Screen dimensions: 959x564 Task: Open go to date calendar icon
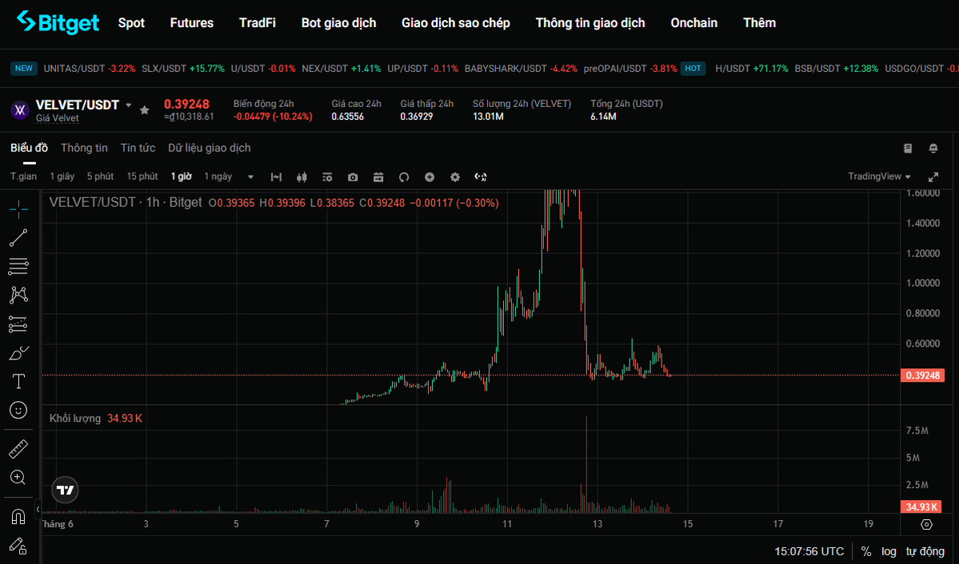point(378,177)
